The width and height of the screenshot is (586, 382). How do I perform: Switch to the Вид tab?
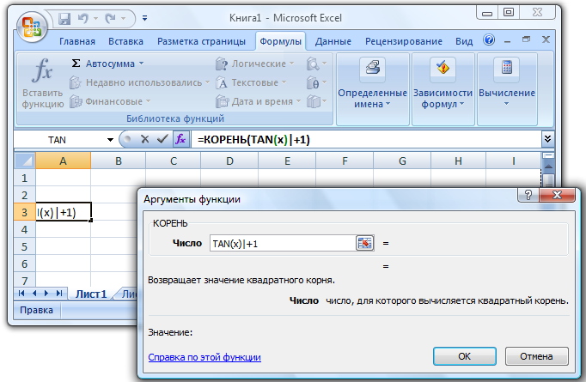coord(464,41)
